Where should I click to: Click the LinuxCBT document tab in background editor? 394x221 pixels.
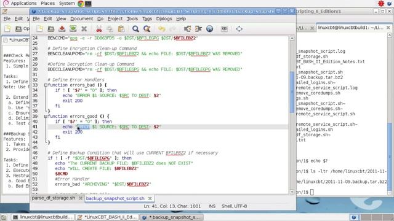click(17, 40)
